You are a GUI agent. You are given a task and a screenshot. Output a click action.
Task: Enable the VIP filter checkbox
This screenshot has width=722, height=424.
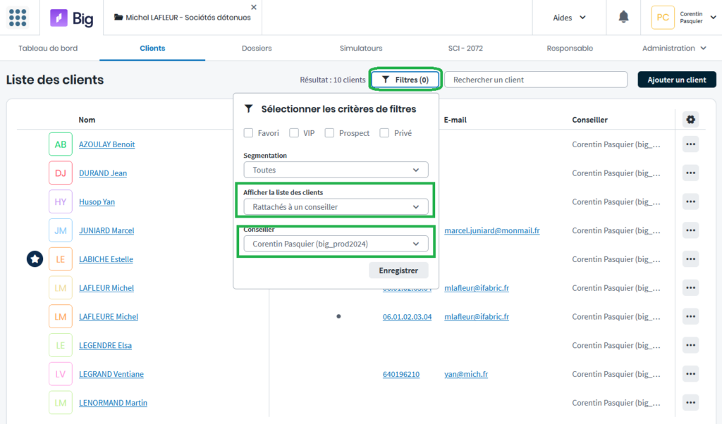294,133
